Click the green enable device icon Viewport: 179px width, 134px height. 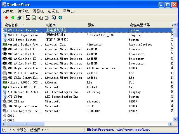[x=13, y=18]
